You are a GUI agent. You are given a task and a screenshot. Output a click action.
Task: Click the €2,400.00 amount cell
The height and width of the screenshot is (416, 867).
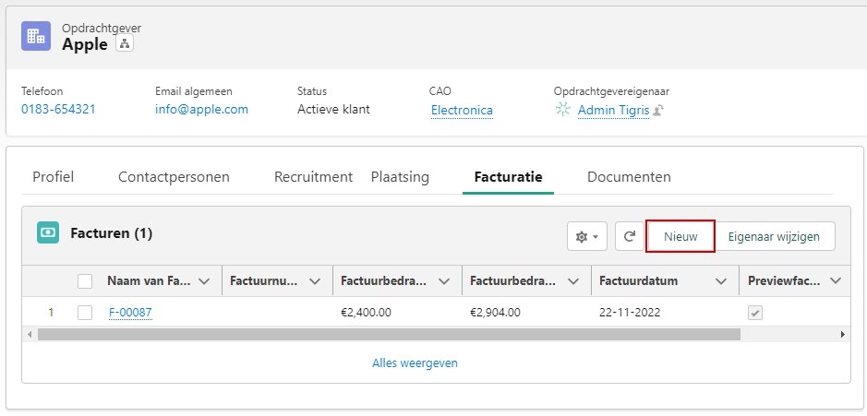(x=366, y=313)
